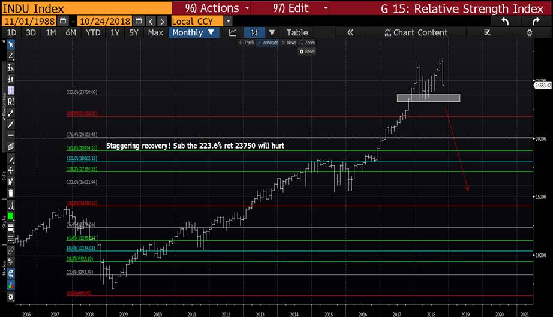Select the ruler measure mode
The image size is (553, 317).
[11, 250]
